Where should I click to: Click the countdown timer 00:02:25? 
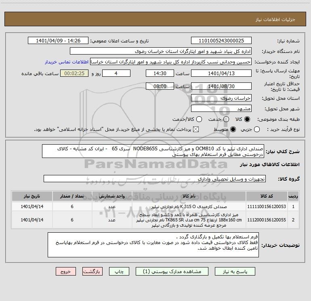click(74, 73)
